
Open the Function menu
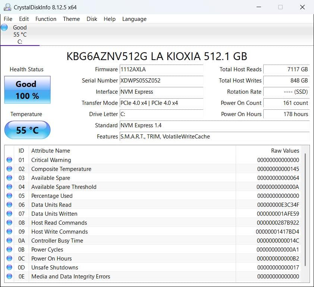(x=46, y=19)
